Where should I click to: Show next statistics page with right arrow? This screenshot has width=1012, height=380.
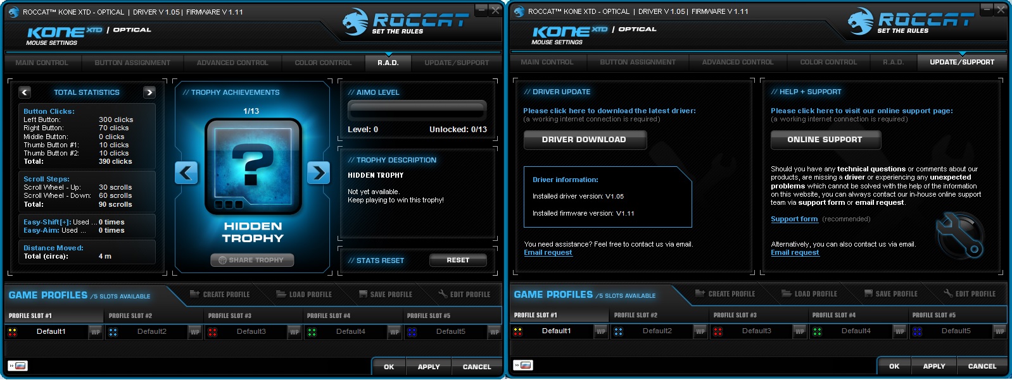click(149, 92)
